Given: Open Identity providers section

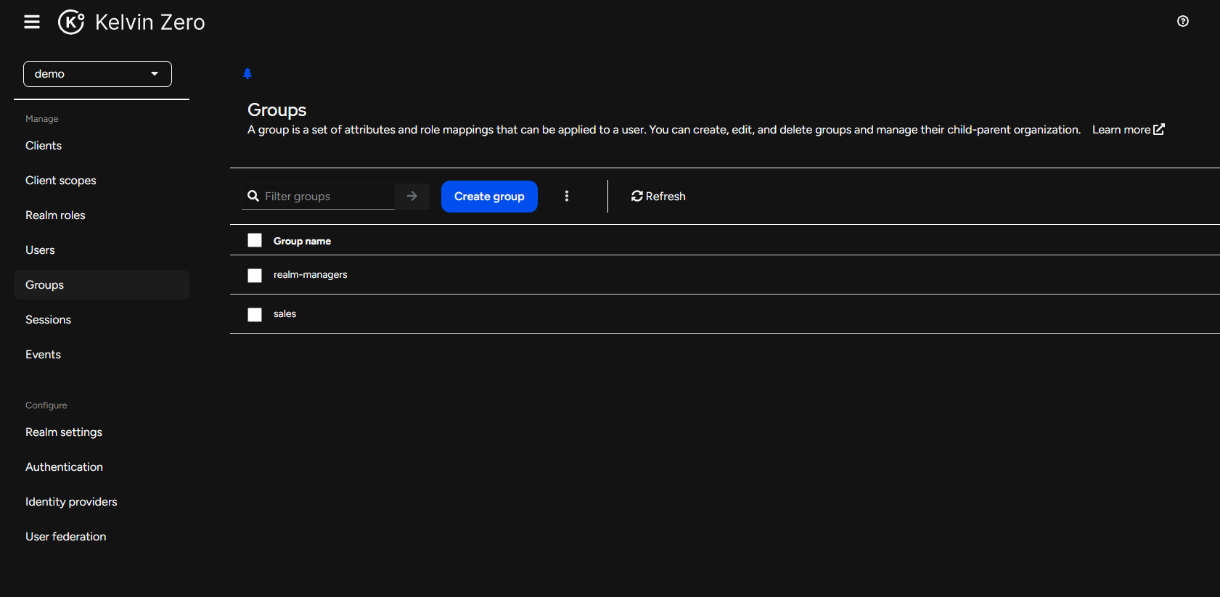Looking at the screenshot, I should (x=71, y=502).
